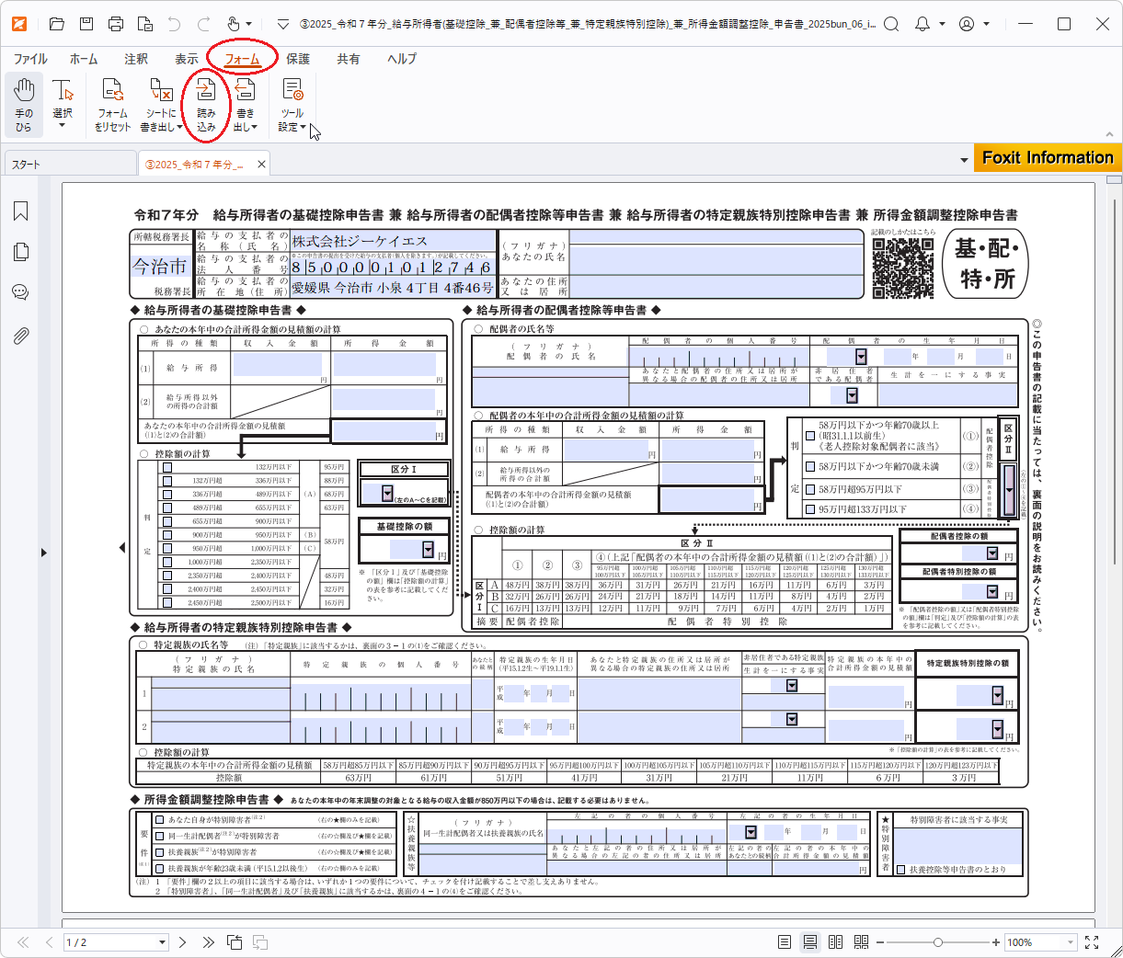Go to the next page with the arrow button
This screenshot has width=1123, height=958.
click(183, 942)
